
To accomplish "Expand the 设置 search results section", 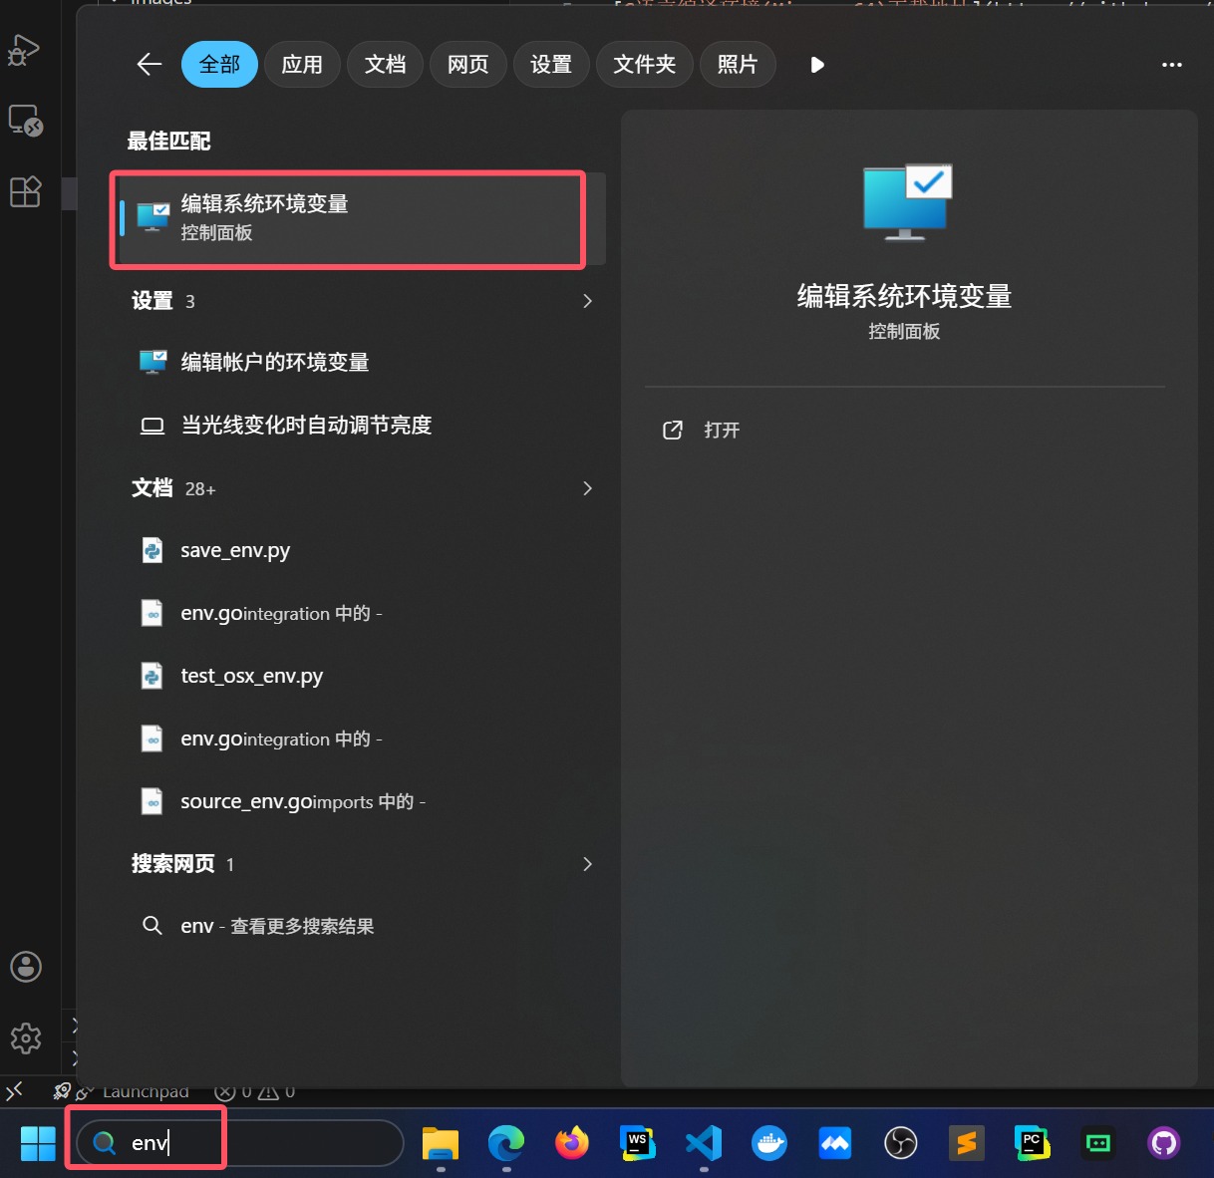I will [x=587, y=301].
